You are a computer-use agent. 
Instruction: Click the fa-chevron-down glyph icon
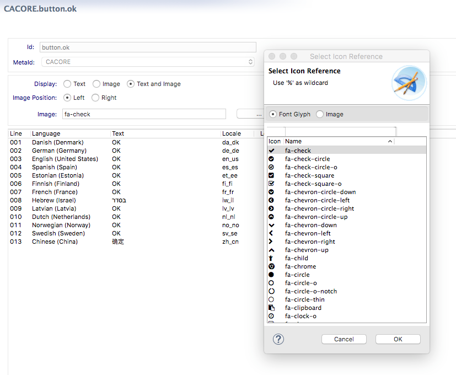pyautogui.click(x=271, y=225)
